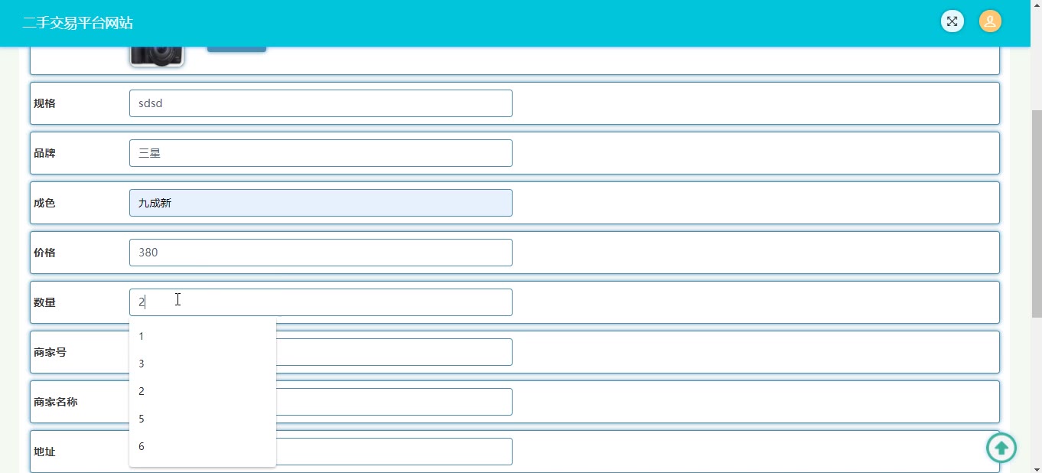This screenshot has height=473, width=1042.
Task: Click the blue upload button beside image
Action: click(236, 49)
